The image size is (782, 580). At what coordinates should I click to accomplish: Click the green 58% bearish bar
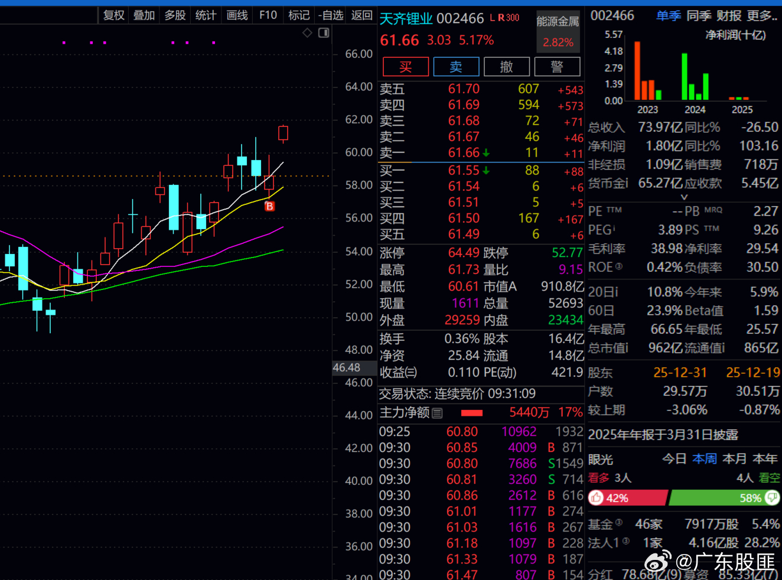coord(725,498)
